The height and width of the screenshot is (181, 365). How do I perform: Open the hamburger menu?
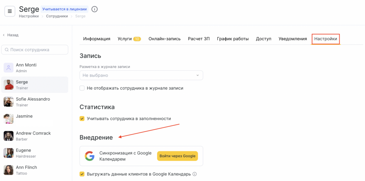pos(10,11)
